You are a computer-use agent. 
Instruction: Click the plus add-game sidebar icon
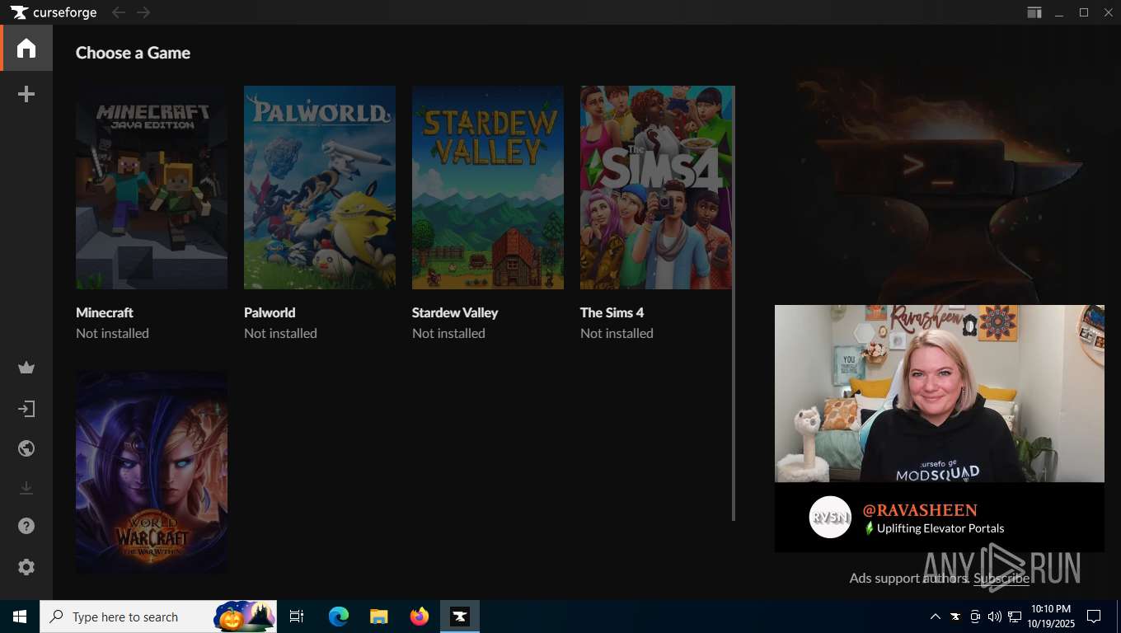point(26,95)
